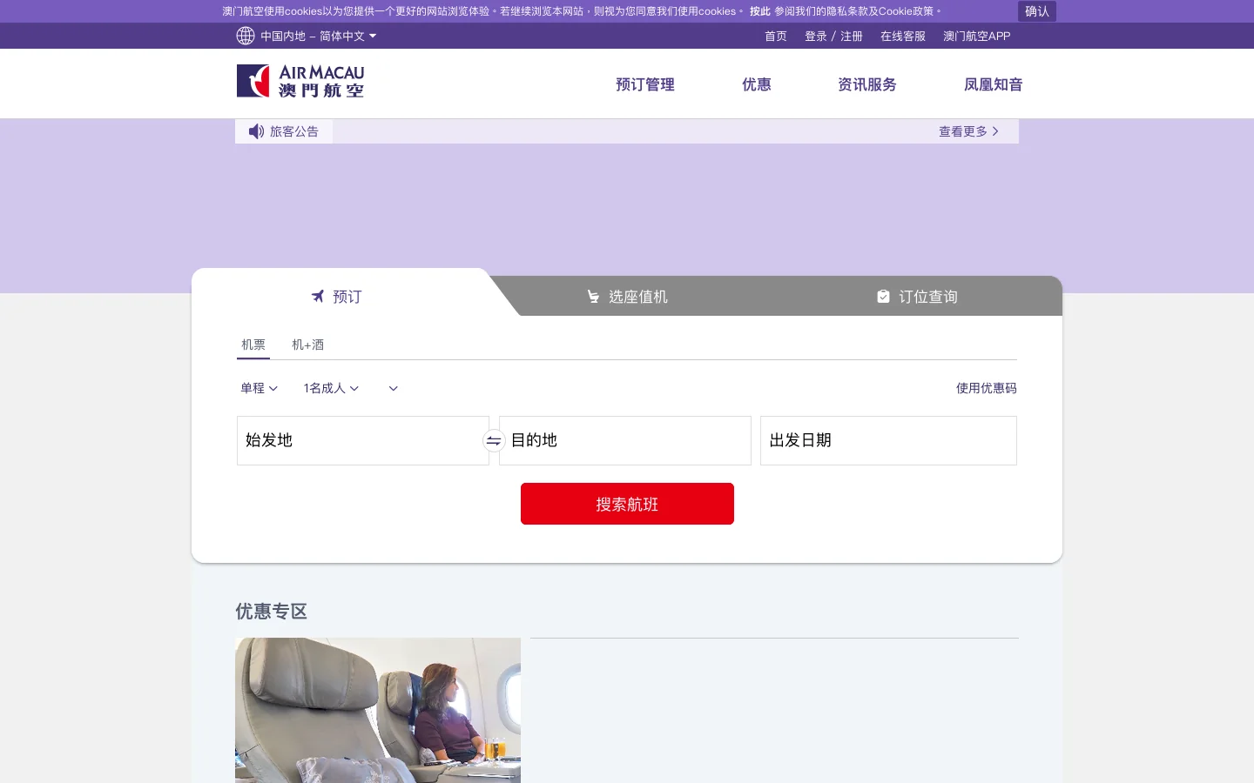1254x783 pixels.
Task: Click the 出发日期 departure date field
Action: pyautogui.click(x=888, y=440)
